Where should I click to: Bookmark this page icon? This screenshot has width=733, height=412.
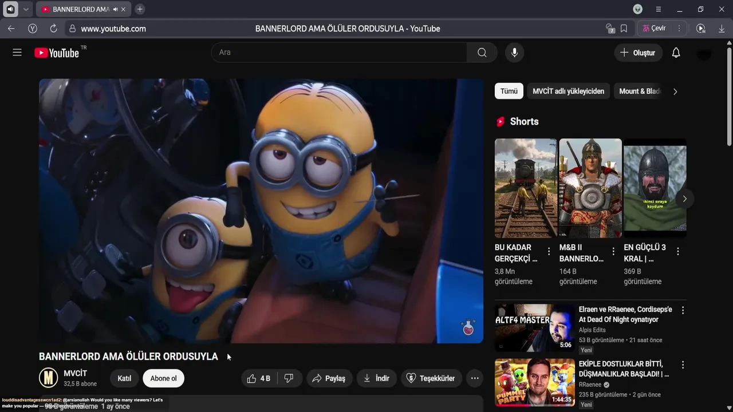click(x=624, y=29)
